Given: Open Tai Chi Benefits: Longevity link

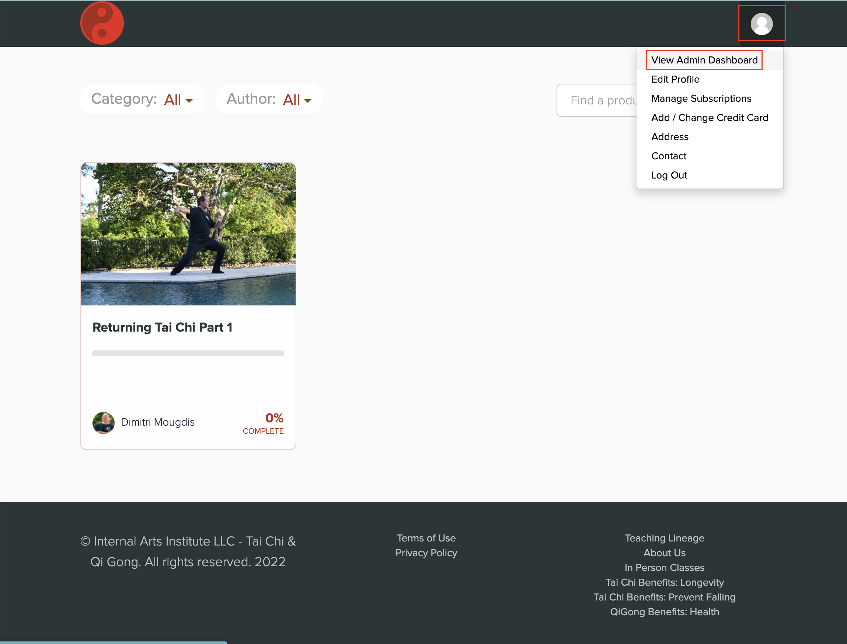Looking at the screenshot, I should click(x=664, y=582).
